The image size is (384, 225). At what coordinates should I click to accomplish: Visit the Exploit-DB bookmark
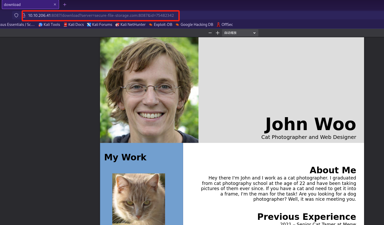(x=161, y=25)
